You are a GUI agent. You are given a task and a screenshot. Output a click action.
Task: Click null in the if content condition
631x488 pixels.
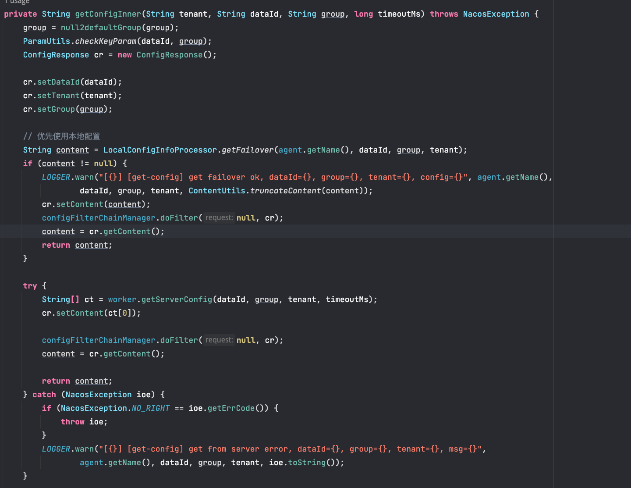[x=103, y=164]
